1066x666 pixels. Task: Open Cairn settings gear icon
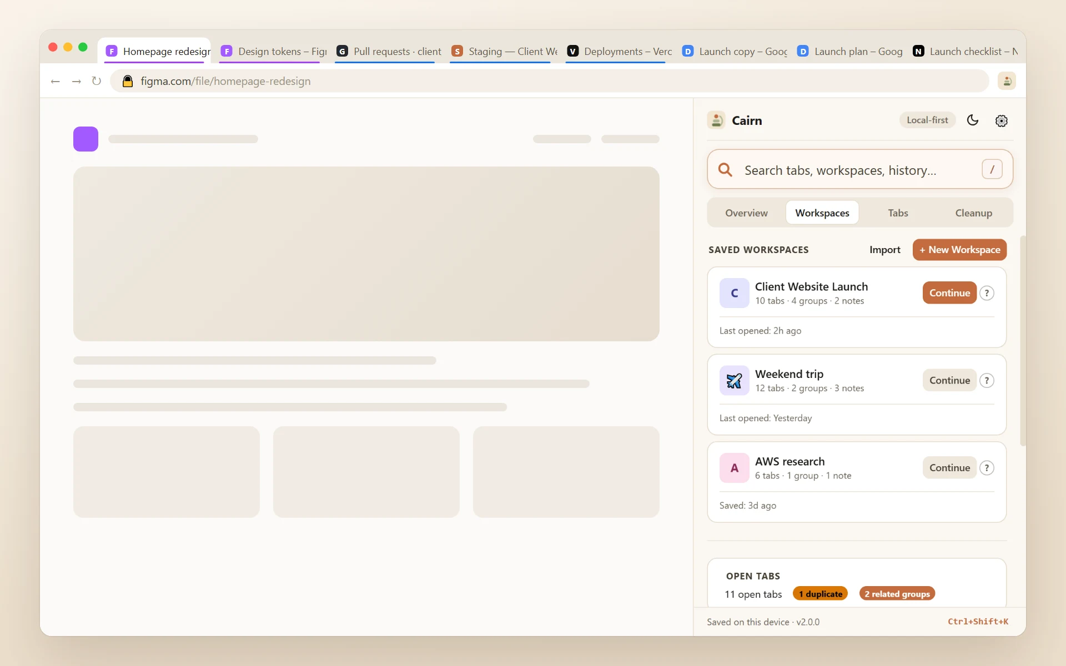1002,120
